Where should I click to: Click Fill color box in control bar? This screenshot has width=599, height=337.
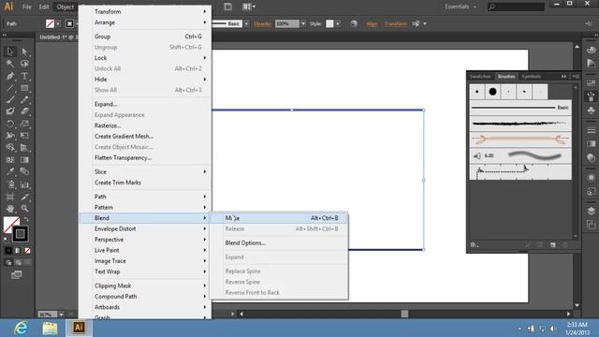50,23
